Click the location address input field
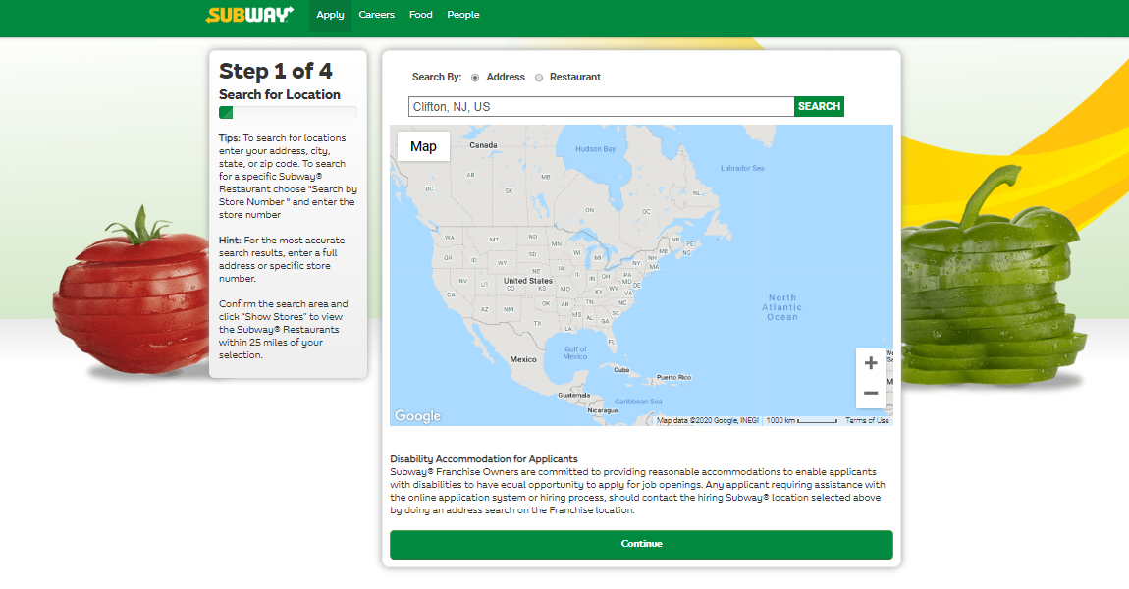Viewport: 1129px width, 589px height. (x=601, y=107)
